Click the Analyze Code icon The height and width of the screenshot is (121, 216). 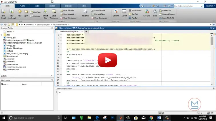98,10
